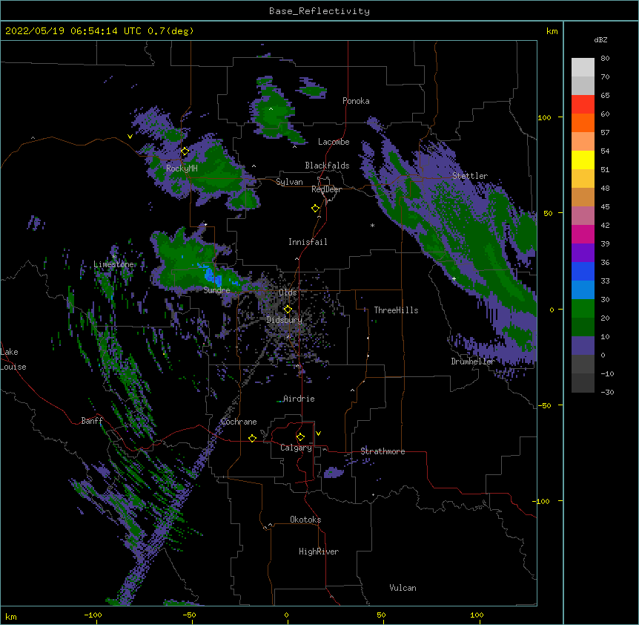
Task: Select the yellow diamond marker at Olds
Action: tap(288, 309)
